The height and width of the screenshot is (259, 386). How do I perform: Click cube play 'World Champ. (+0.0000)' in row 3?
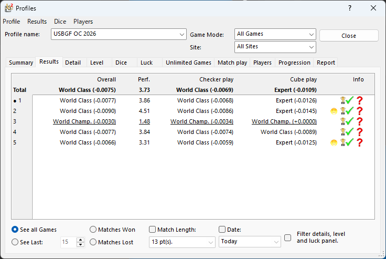pos(284,121)
